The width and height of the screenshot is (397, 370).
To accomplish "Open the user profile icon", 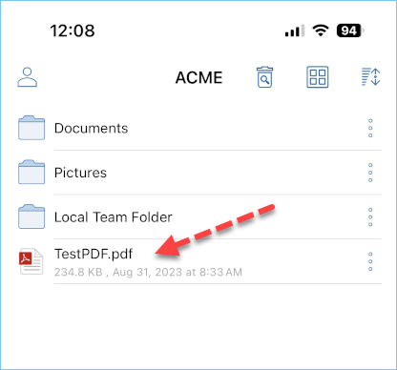I will click(x=28, y=77).
